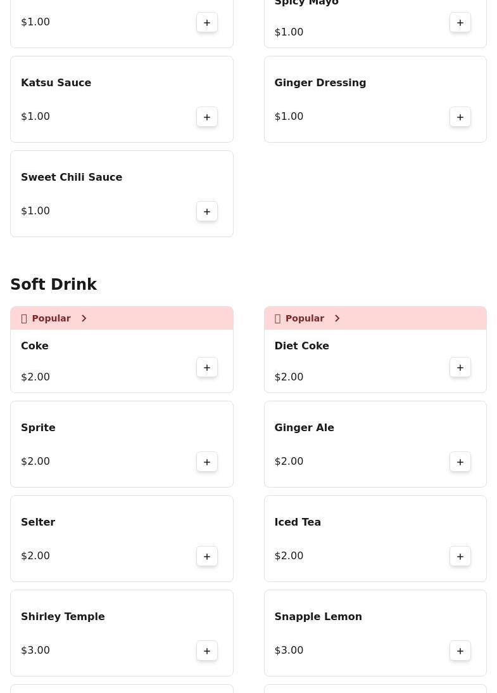Add Spicy Mayo using the plus icon
The image size is (497, 693).
(460, 23)
